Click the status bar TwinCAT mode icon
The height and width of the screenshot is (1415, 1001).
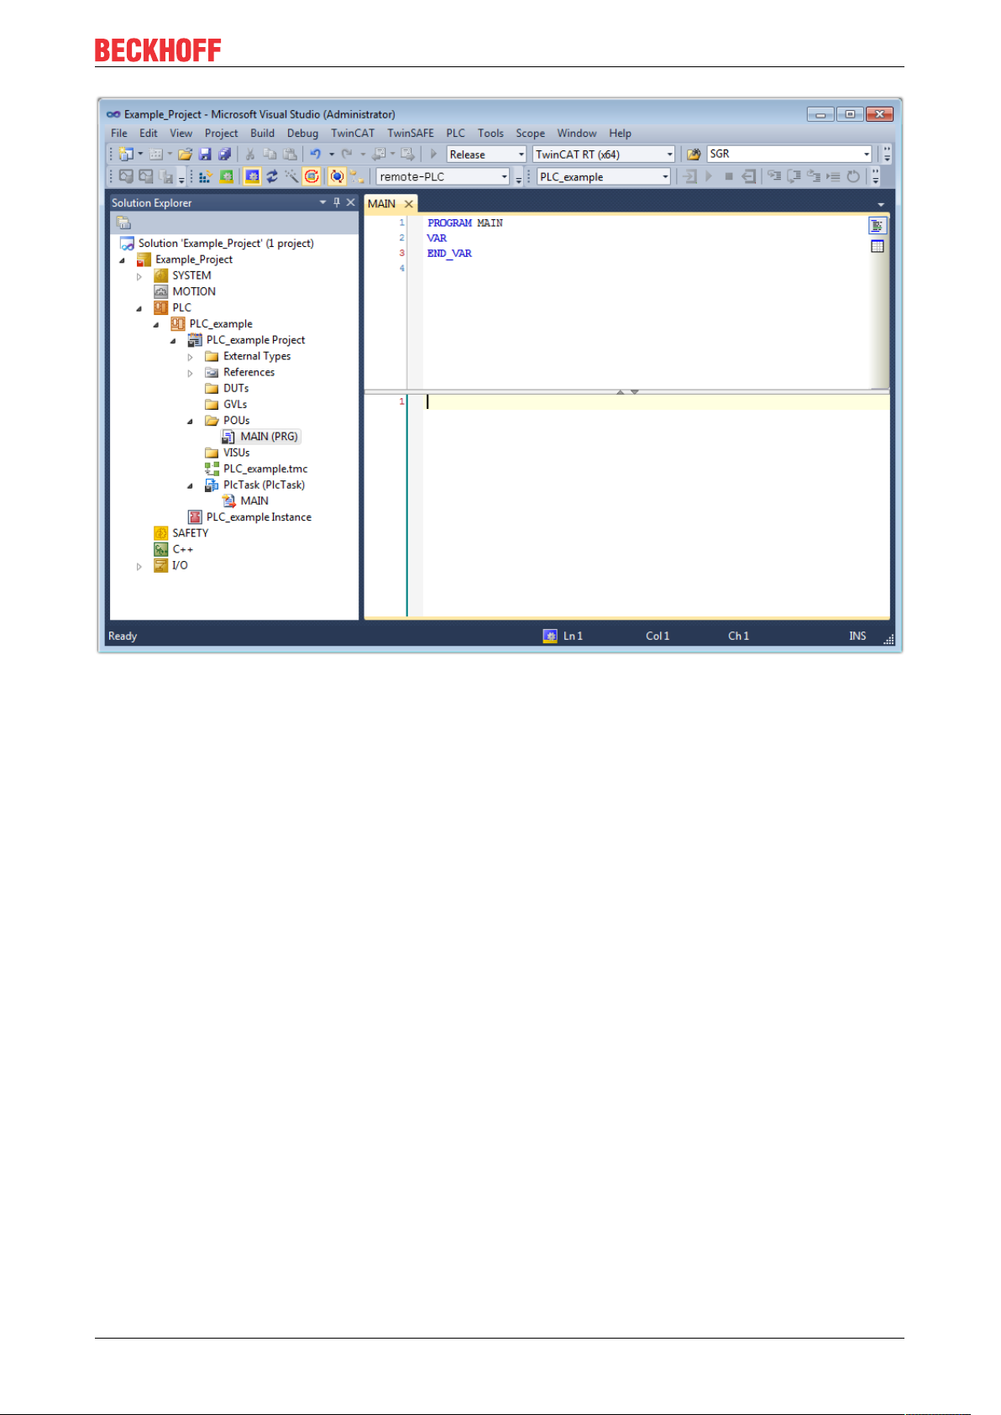click(x=550, y=636)
